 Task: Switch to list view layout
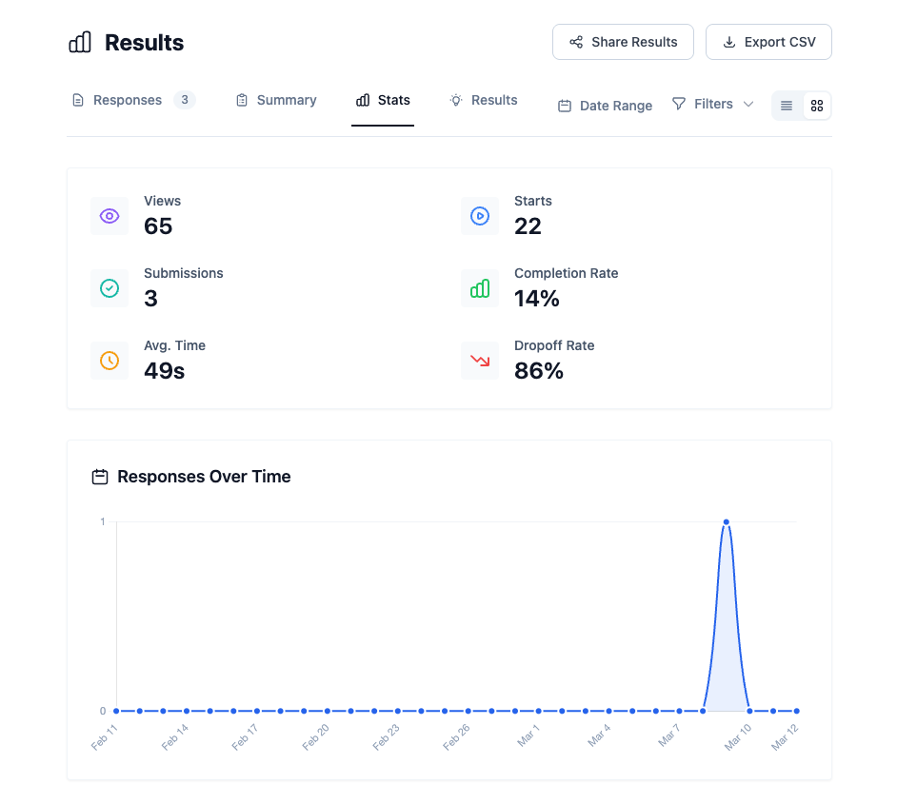(787, 106)
